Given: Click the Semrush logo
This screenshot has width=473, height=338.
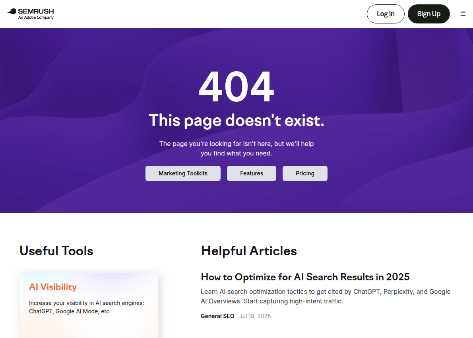Looking at the screenshot, I should (x=31, y=14).
